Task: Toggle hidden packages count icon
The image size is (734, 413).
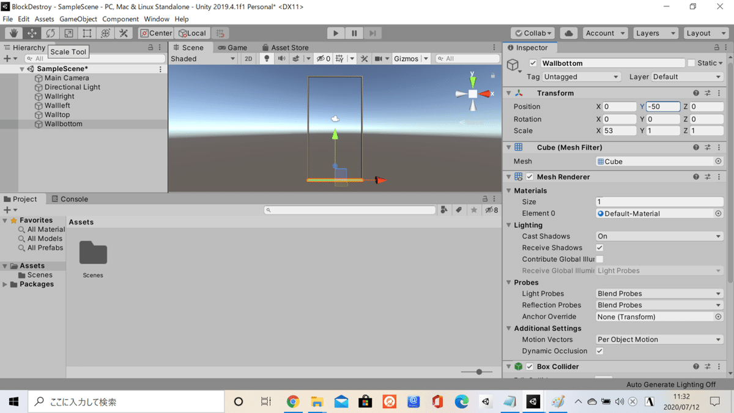Action: click(492, 210)
